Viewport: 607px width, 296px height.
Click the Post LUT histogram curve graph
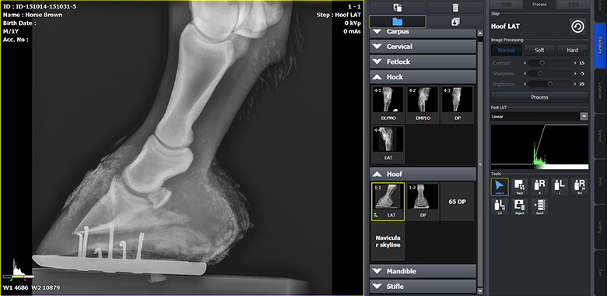(539, 146)
